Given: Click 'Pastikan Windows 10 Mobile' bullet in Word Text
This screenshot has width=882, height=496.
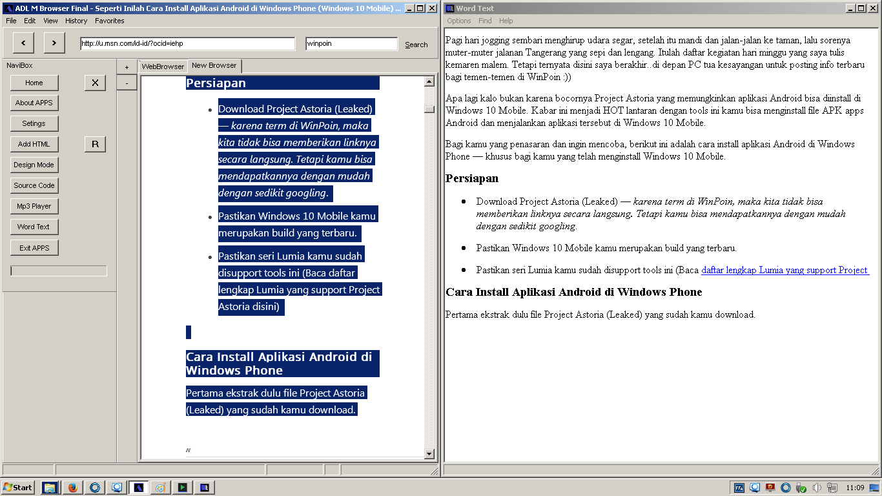Looking at the screenshot, I should click(x=606, y=247).
